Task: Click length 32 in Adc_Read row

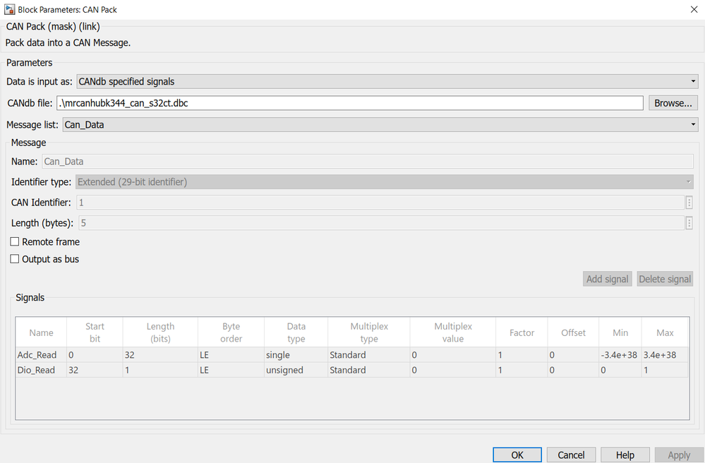Action: pyautogui.click(x=160, y=355)
